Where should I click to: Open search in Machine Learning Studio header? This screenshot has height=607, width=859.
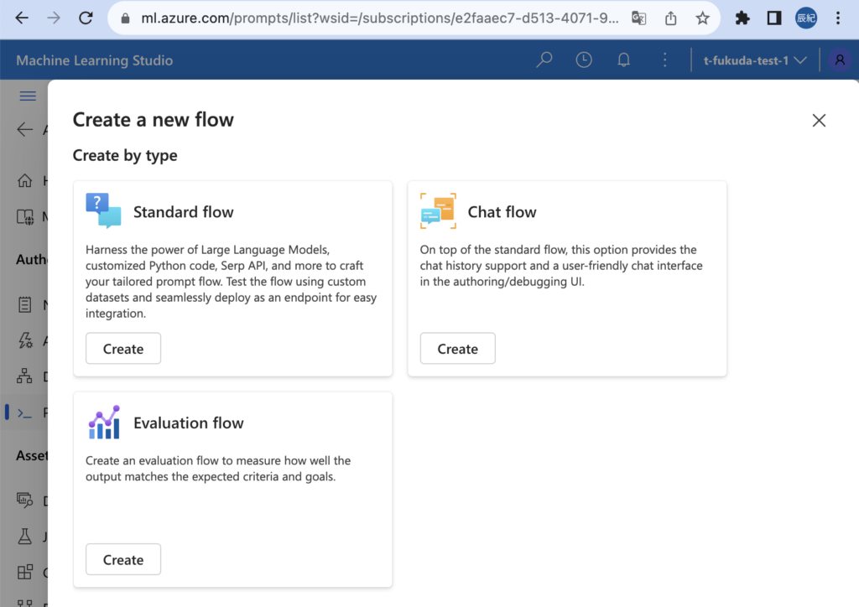click(x=544, y=60)
